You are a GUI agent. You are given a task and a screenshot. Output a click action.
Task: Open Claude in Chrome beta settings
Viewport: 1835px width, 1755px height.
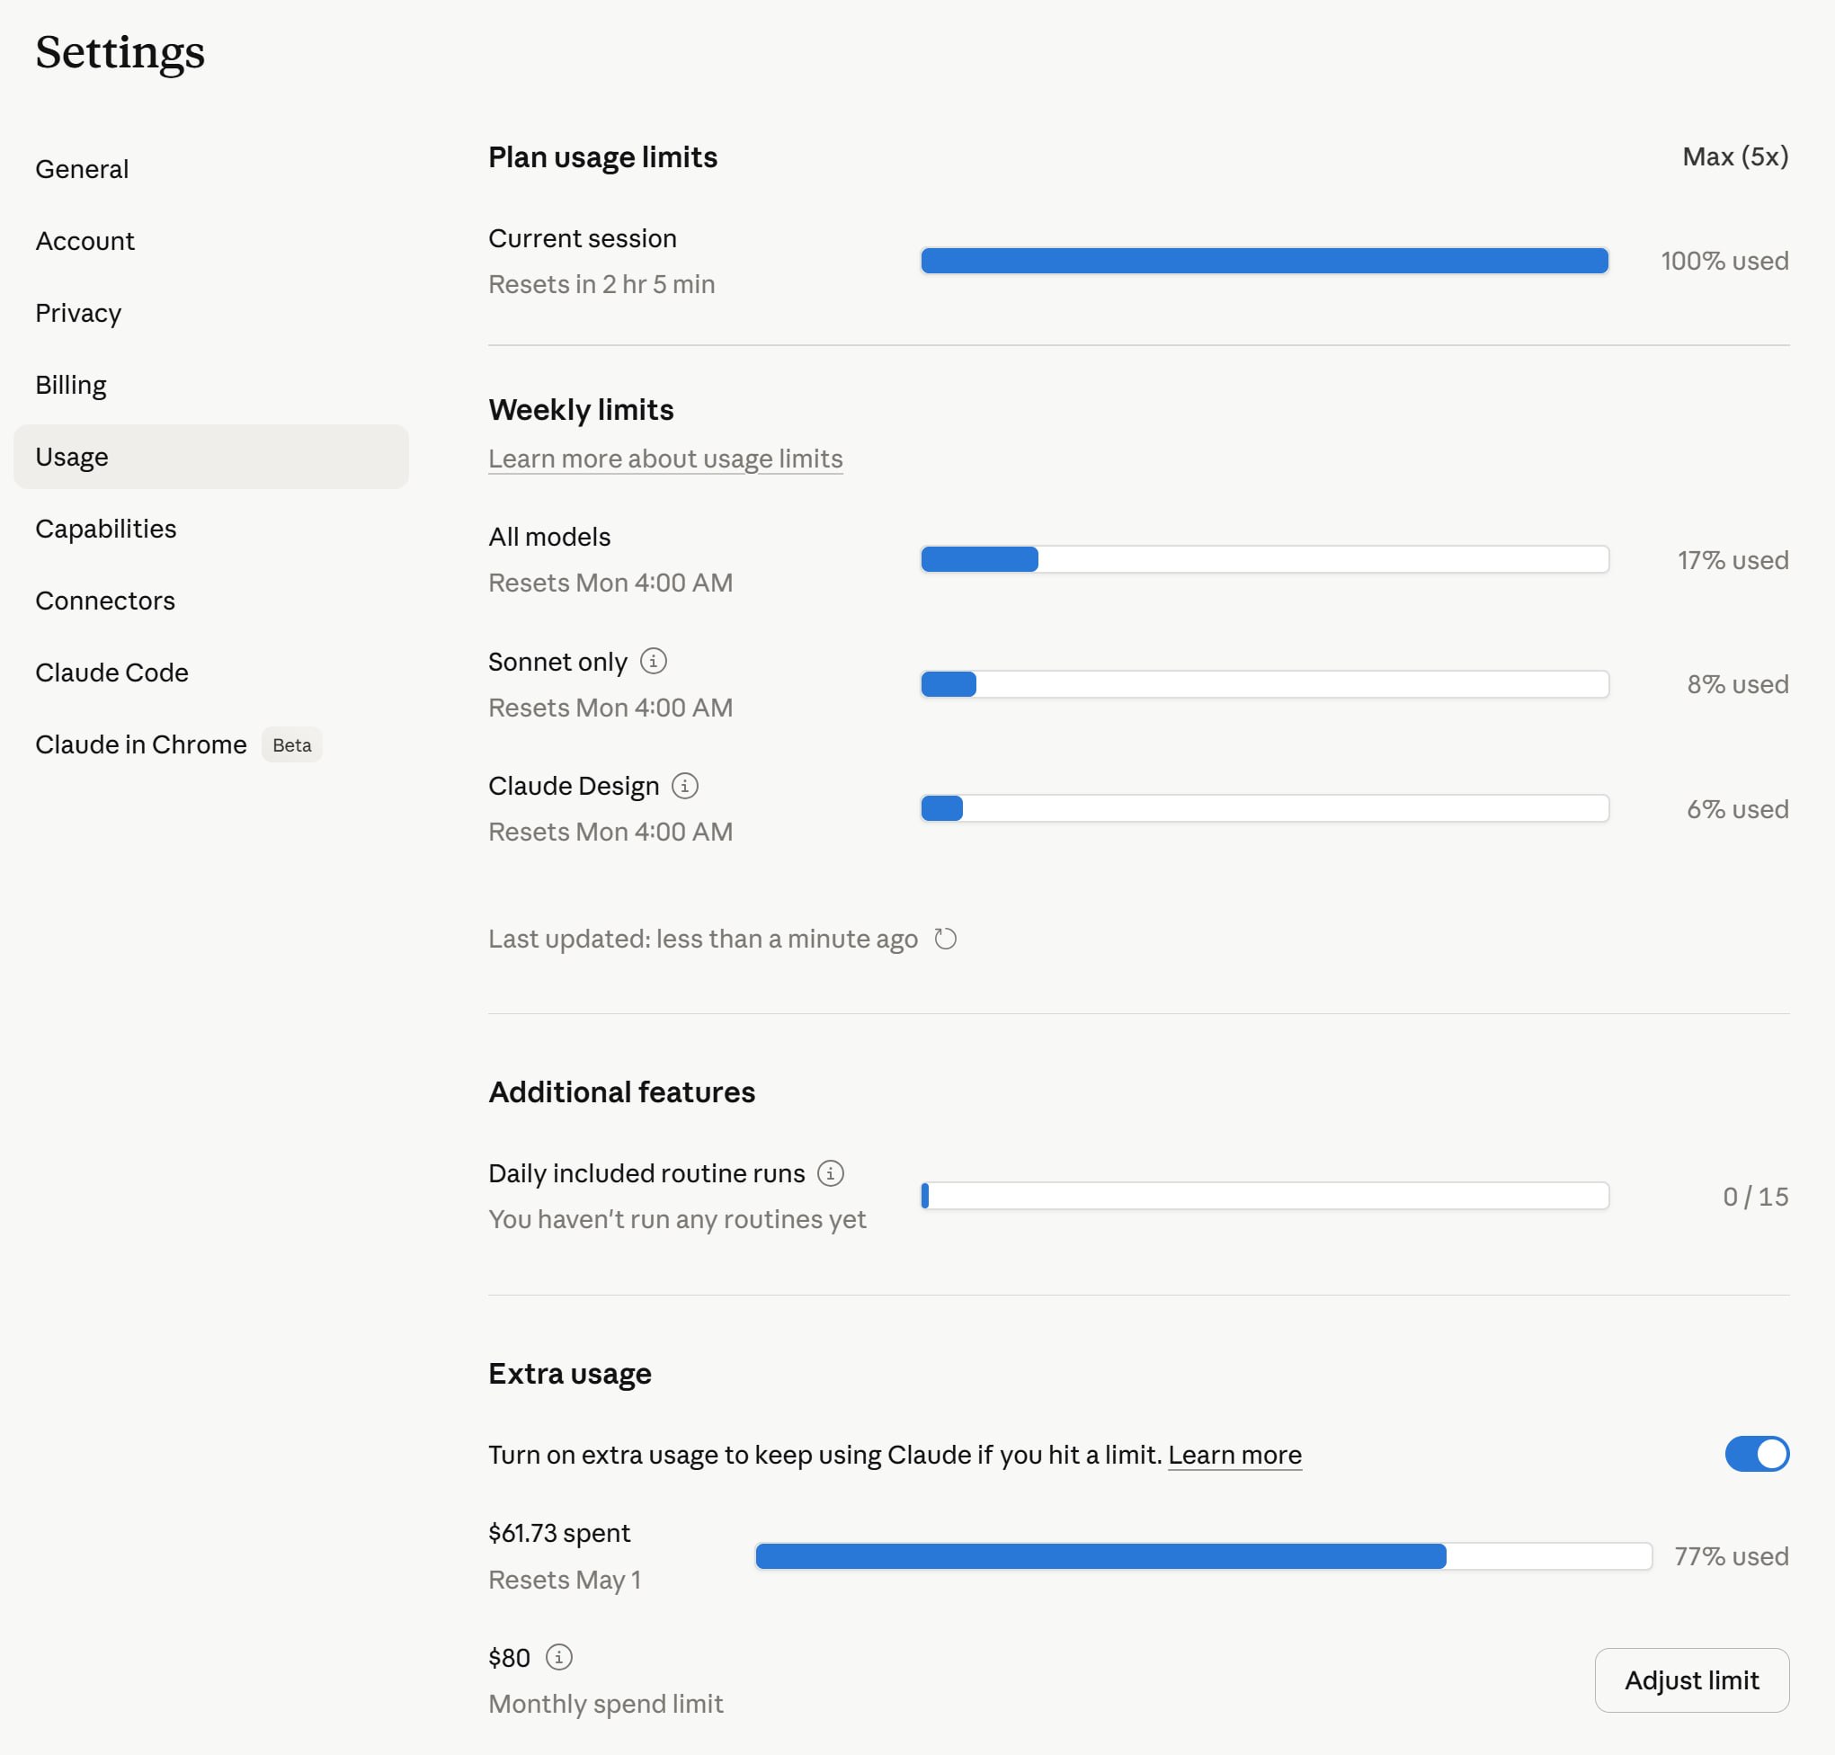click(x=141, y=745)
